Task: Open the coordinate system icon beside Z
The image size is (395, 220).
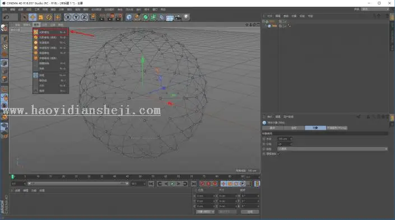Action: coord(92,17)
